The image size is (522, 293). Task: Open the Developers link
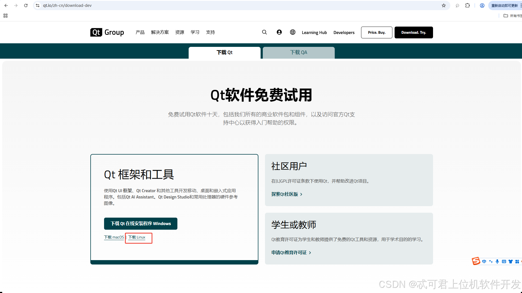click(344, 32)
